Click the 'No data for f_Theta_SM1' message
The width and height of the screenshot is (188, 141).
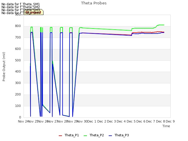[21, 4]
